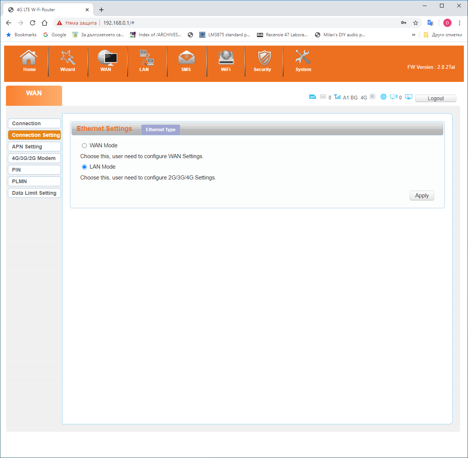Select LAN Mode radio button

pyautogui.click(x=85, y=167)
